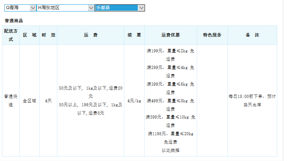The image size is (292, 161).
Task: Click the 满1198元 free shipping rule text
Action: pos(170,134)
